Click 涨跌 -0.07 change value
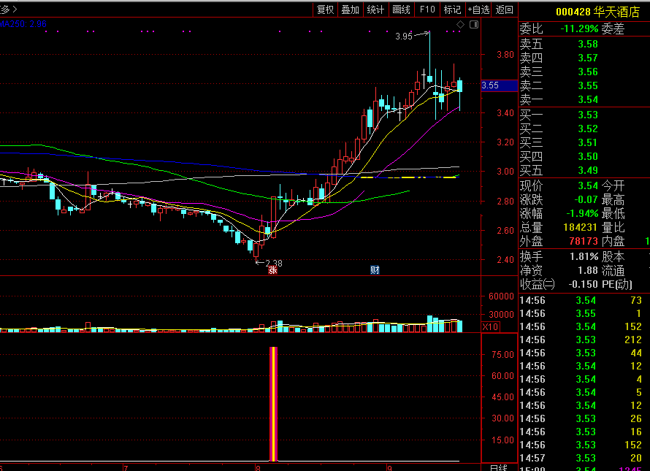This screenshot has height=471, width=650. [x=586, y=199]
